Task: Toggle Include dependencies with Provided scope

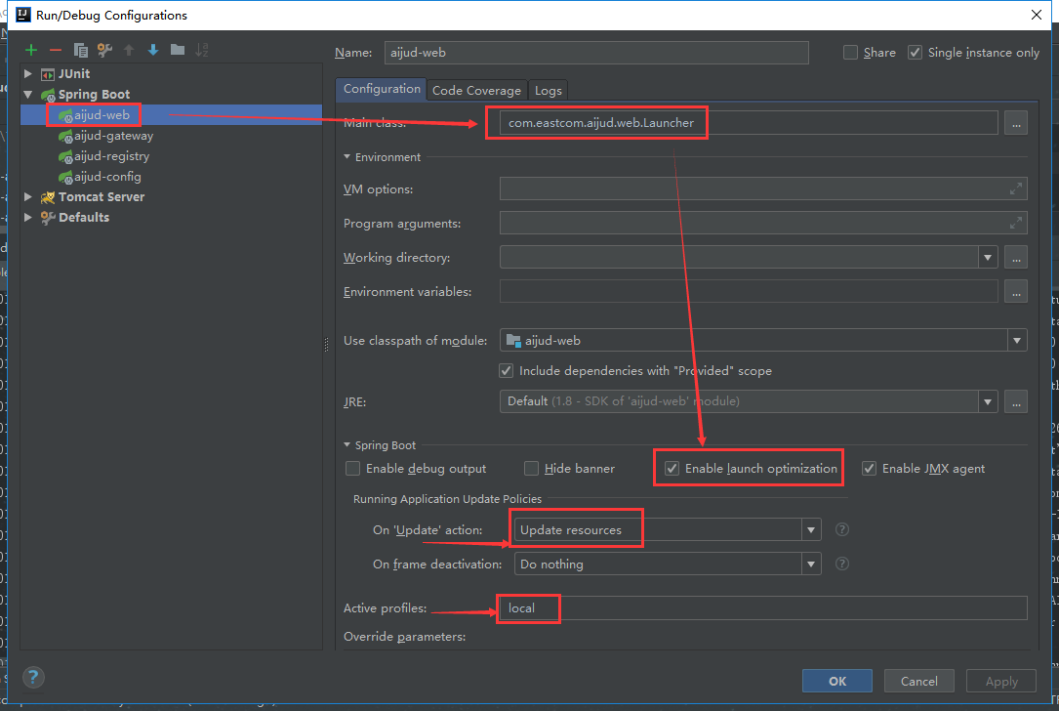Action: coord(506,370)
